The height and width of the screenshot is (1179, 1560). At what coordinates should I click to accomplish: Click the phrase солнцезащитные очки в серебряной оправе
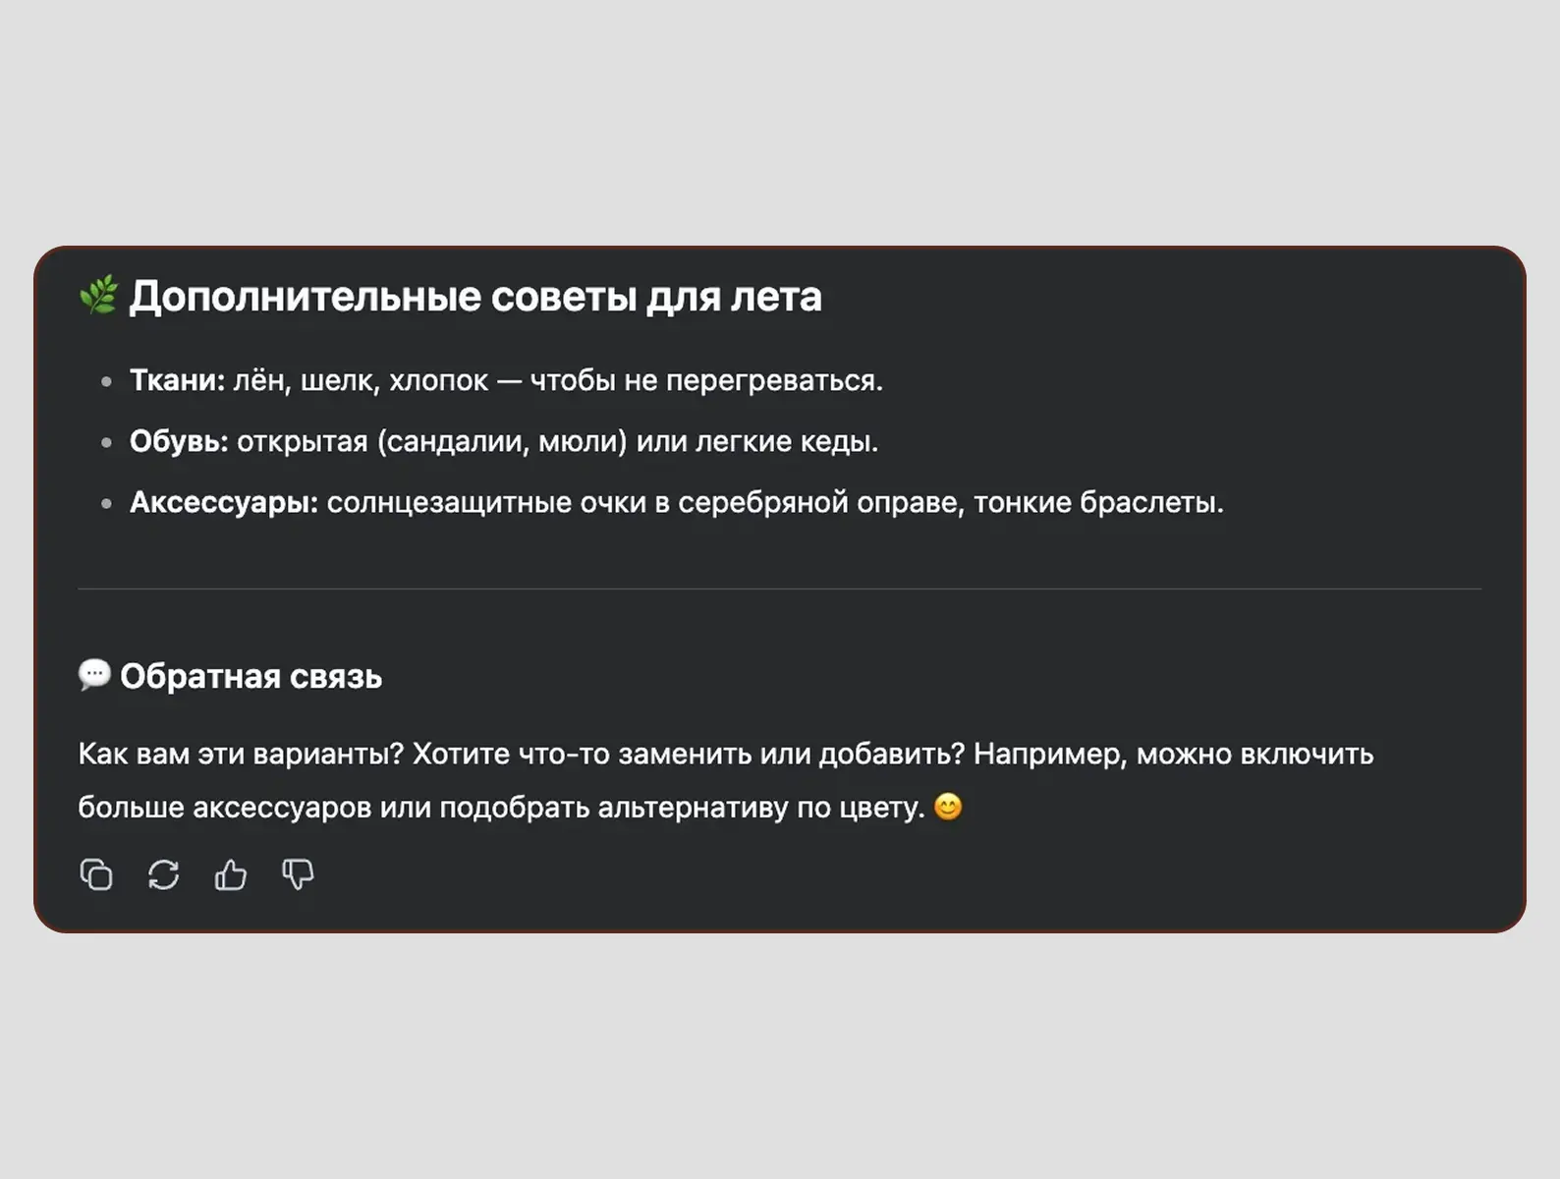(645, 502)
